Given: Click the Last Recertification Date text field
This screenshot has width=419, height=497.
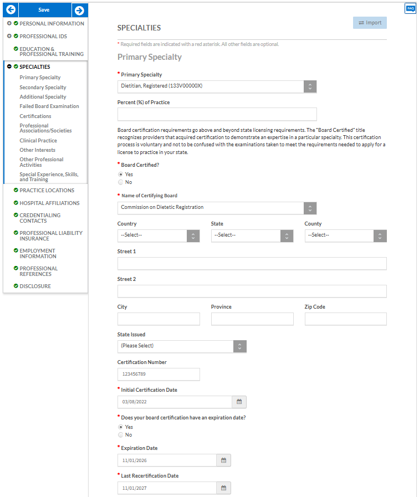Looking at the screenshot, I should pos(167,488).
